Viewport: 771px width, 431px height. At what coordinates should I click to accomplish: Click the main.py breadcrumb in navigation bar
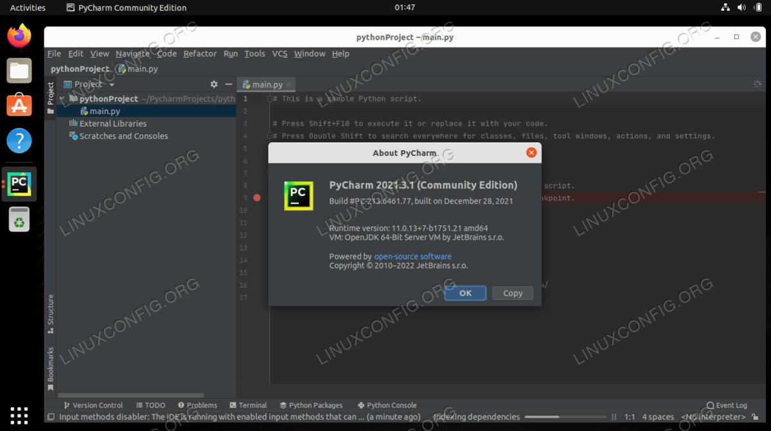click(137, 69)
